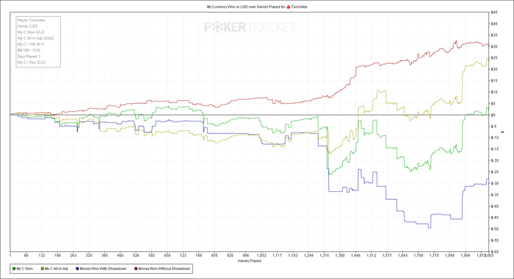The image size is (514, 279).
Task: Click the $-50 label on the y-axis
Action: (x=495, y=229)
